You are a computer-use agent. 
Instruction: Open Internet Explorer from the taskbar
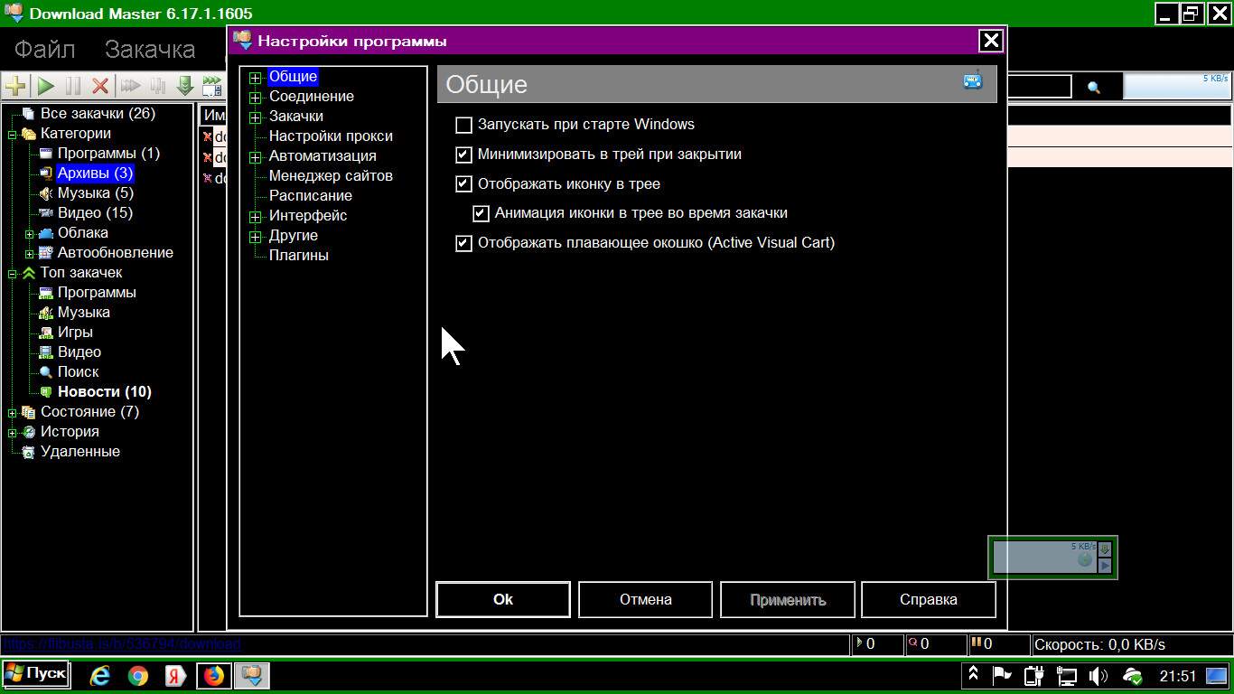pyautogui.click(x=100, y=675)
